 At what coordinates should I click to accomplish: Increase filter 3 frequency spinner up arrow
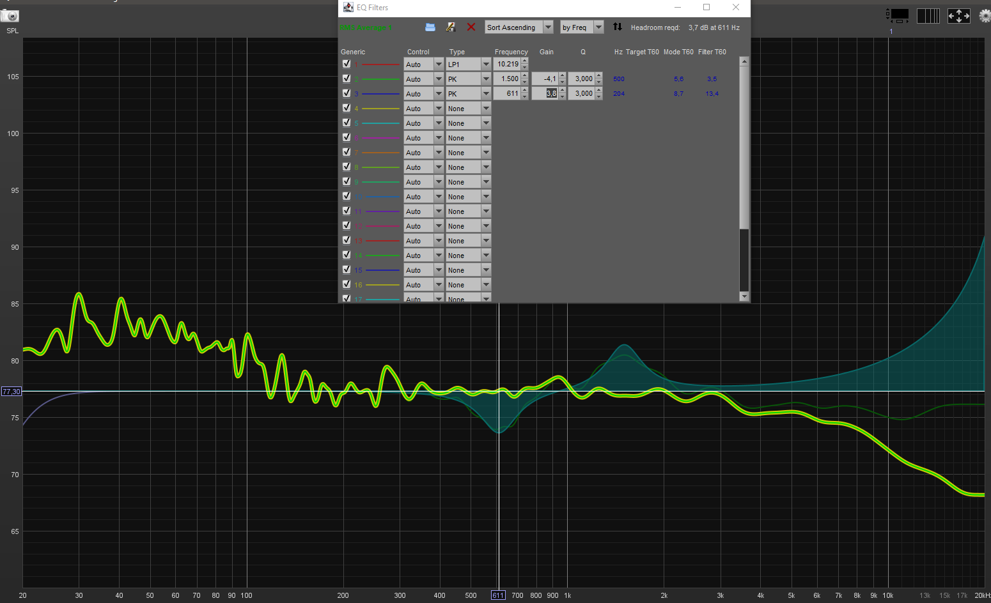coord(525,91)
